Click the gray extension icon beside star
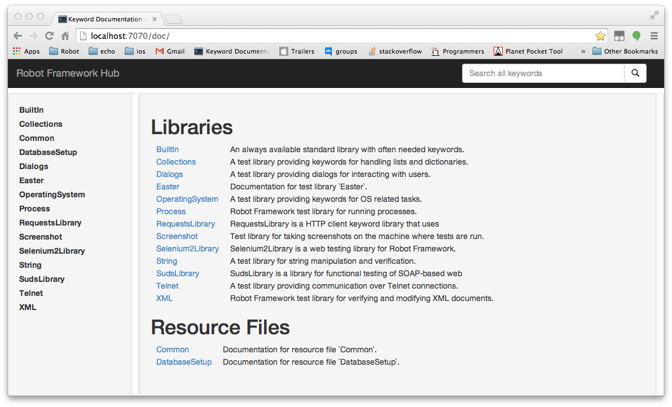 pos(620,36)
